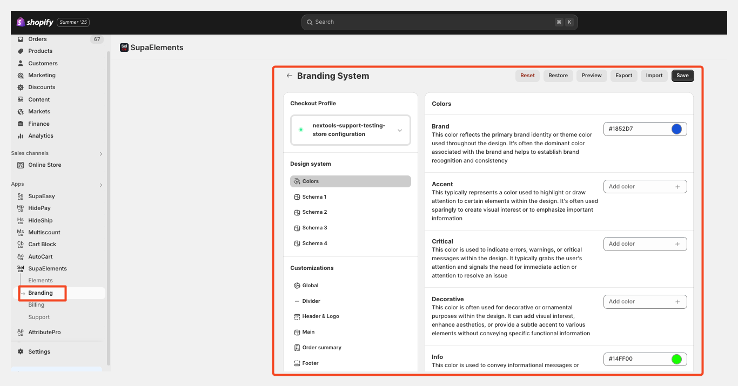Click the back arrow beside Branding System
This screenshot has height=386, width=738.
point(290,76)
